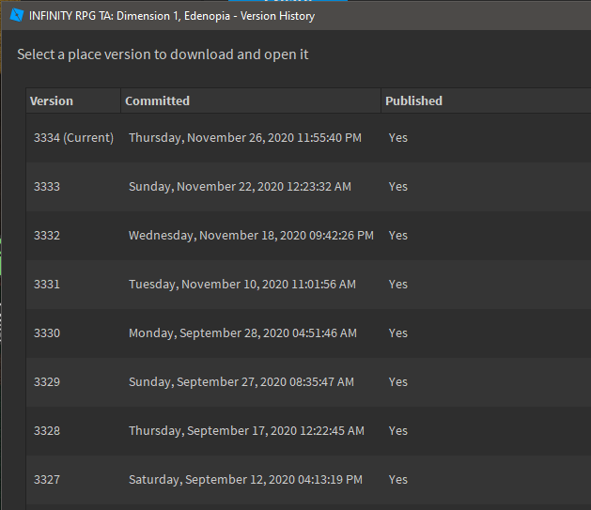Sort by the Published column header

(413, 100)
